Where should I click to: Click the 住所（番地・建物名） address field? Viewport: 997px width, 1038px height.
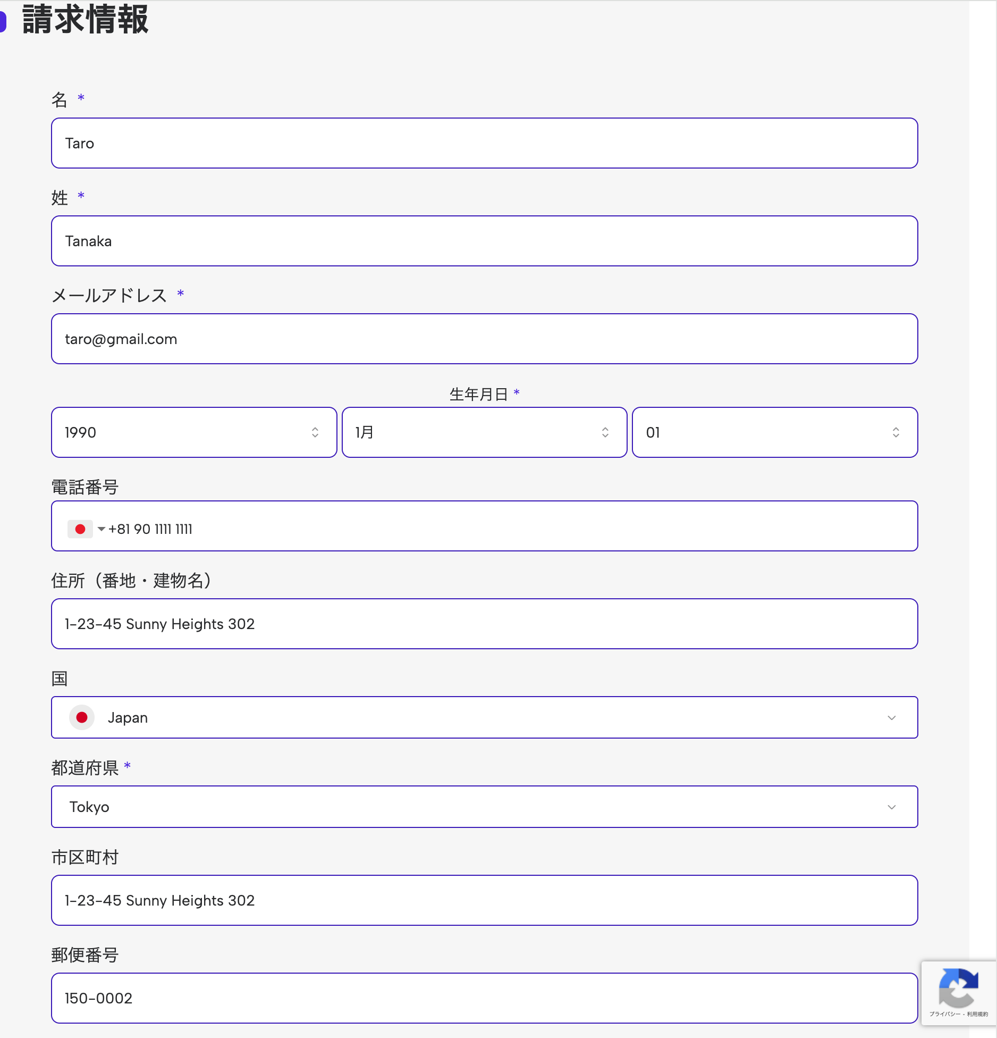(x=484, y=624)
